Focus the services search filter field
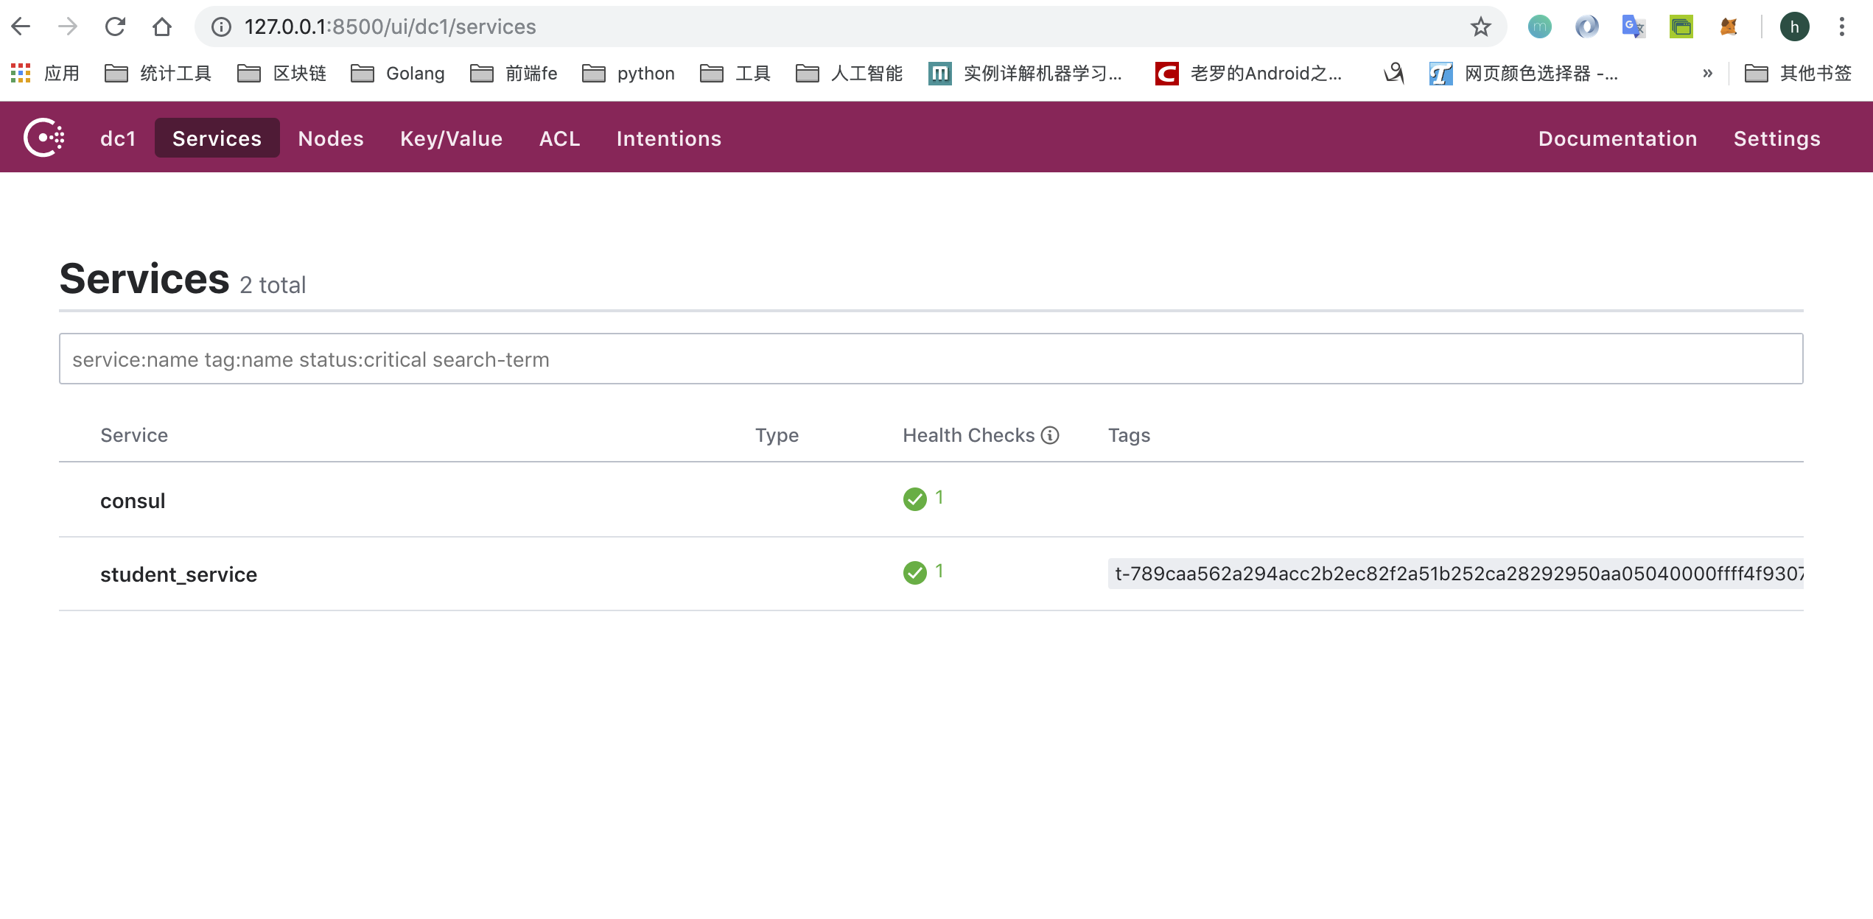This screenshot has height=919, width=1873. [931, 359]
